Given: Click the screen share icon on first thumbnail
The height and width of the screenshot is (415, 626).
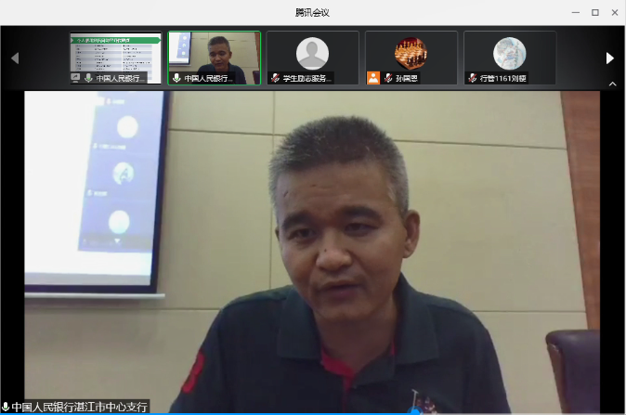Looking at the screenshot, I should 77,79.
